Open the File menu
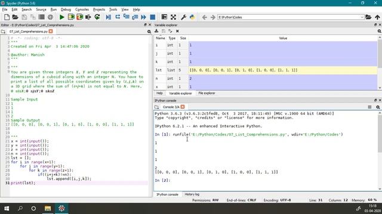Viewport: 382px width, 214px height. pyautogui.click(x=5, y=10)
